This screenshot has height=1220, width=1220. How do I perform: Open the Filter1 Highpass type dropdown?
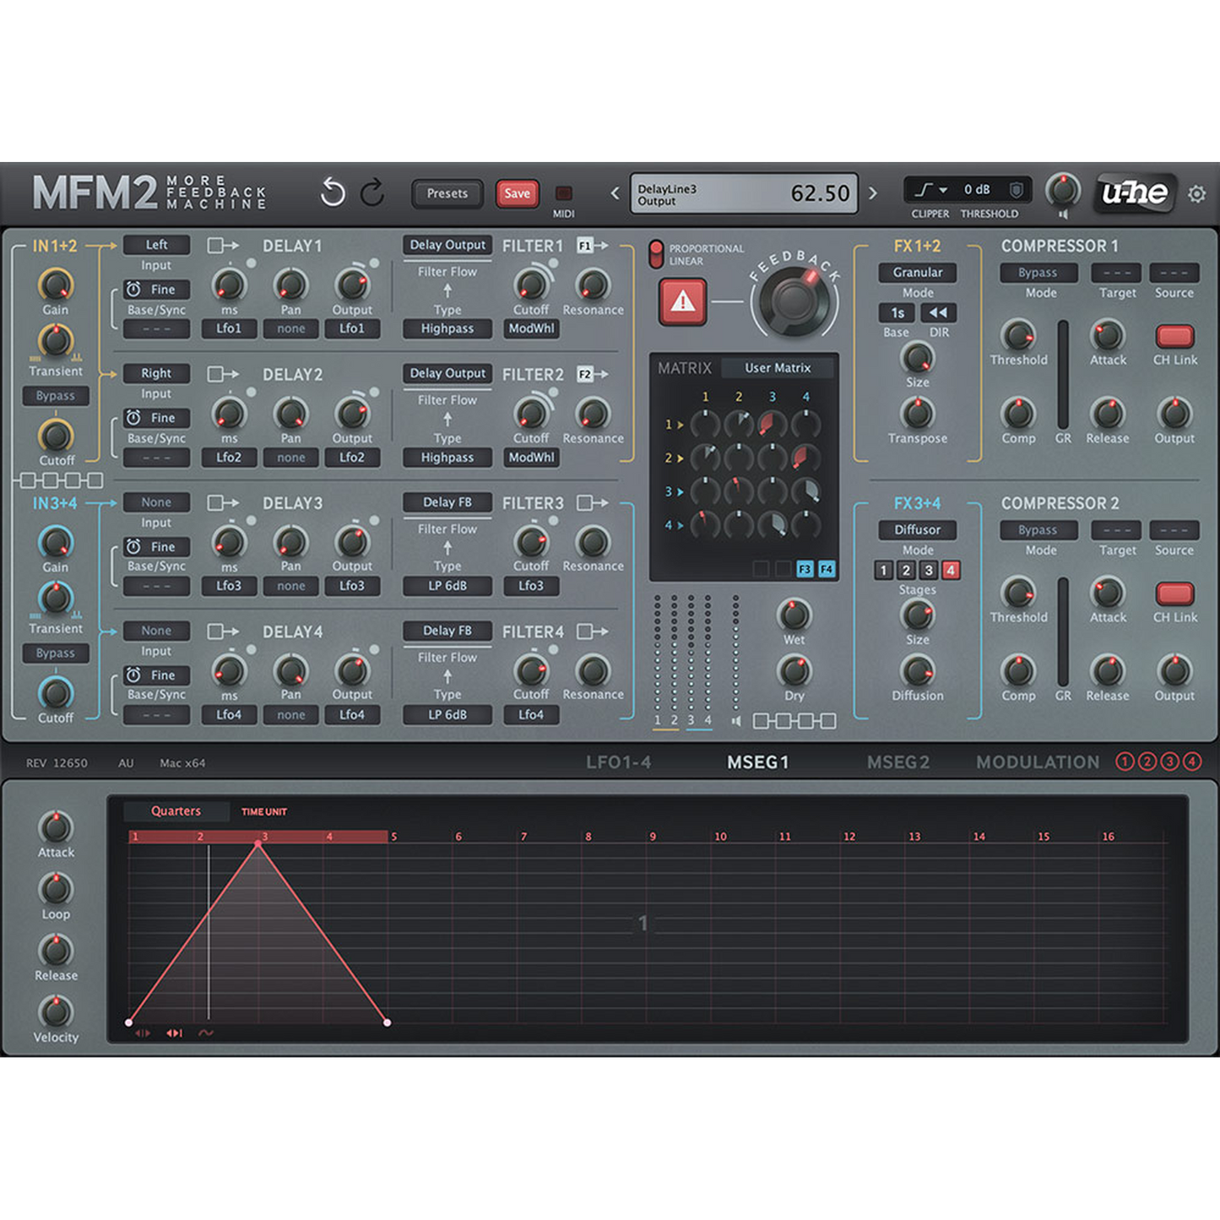pyautogui.click(x=447, y=328)
